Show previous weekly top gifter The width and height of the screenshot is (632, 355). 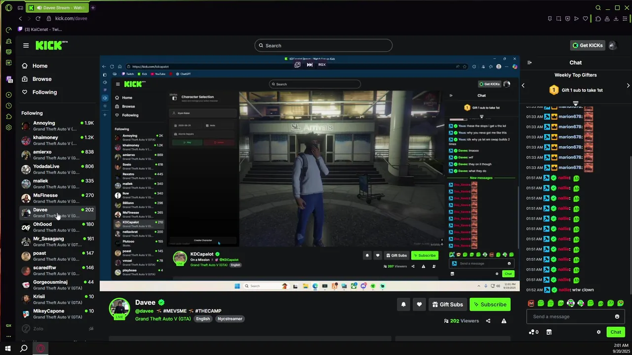523,85
